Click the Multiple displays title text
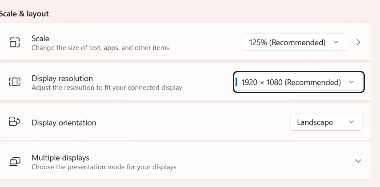 60,158
